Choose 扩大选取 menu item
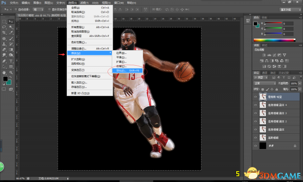 tap(90, 59)
